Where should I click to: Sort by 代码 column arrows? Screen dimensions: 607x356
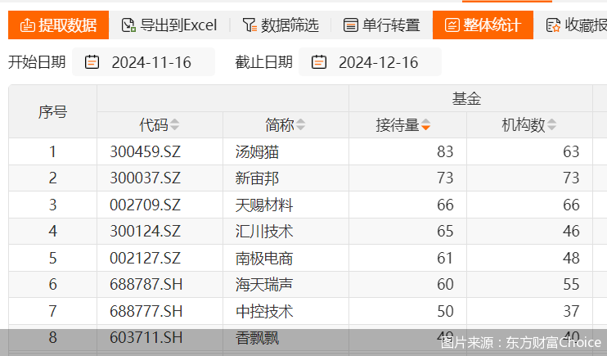click(x=174, y=125)
